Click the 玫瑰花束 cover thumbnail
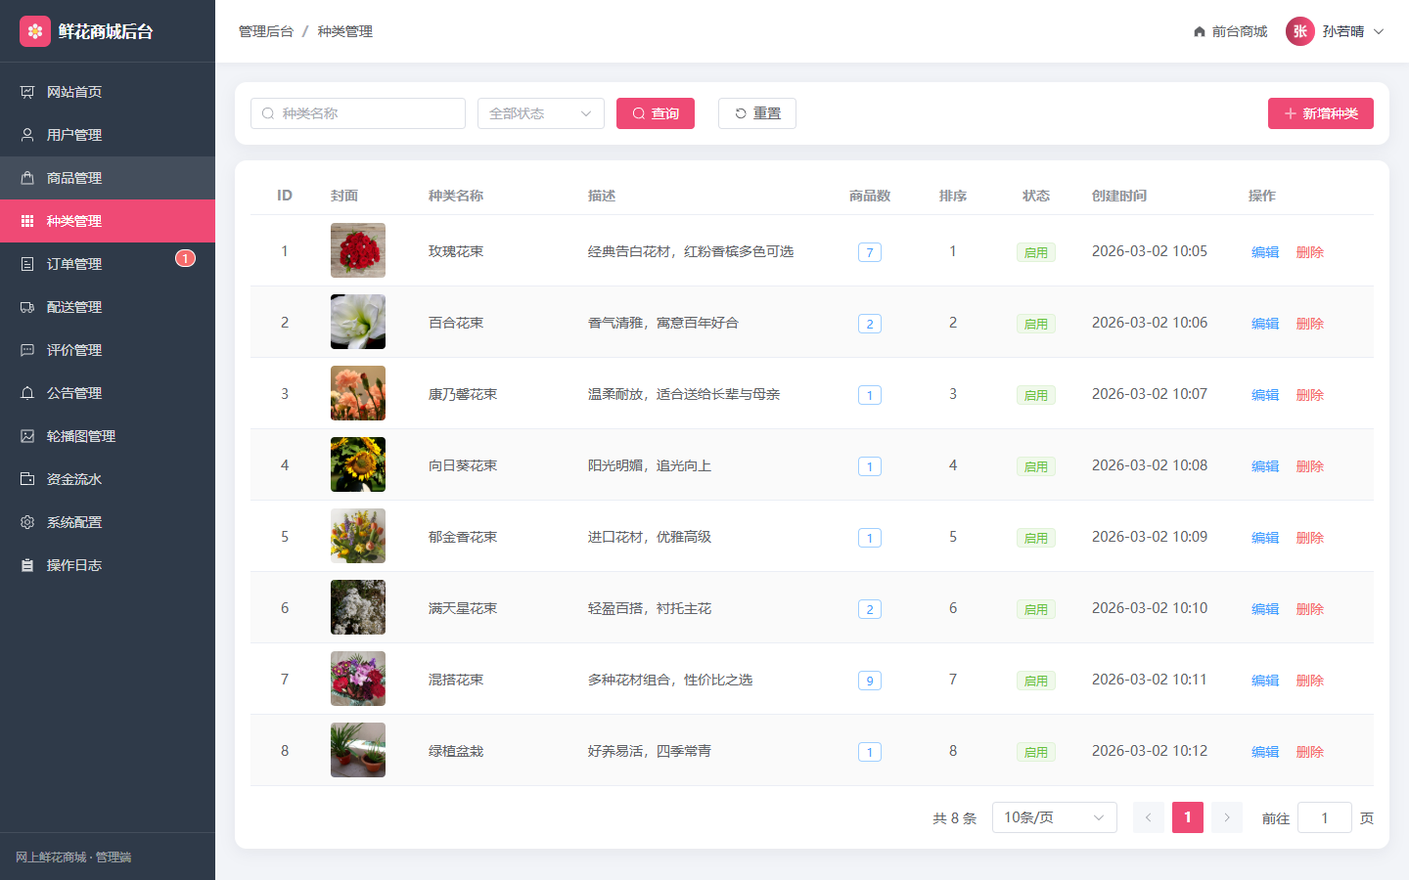Image resolution: width=1409 pixels, height=880 pixels. click(358, 250)
